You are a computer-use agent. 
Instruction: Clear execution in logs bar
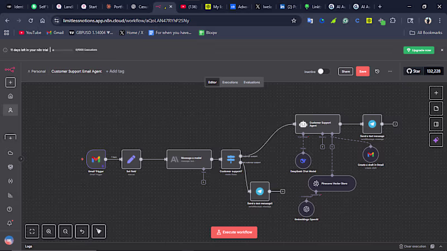412,247
